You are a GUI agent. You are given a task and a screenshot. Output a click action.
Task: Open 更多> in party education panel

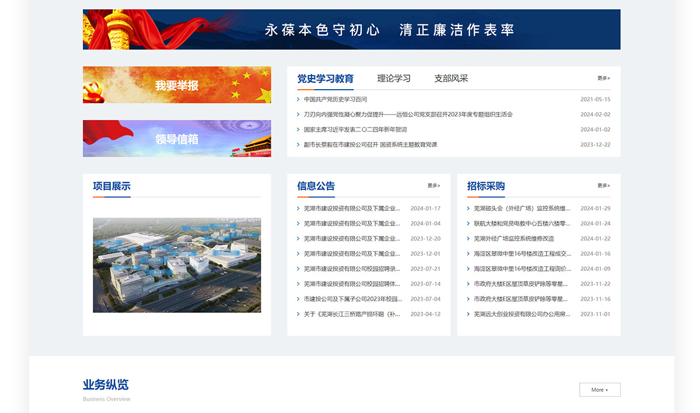point(604,78)
